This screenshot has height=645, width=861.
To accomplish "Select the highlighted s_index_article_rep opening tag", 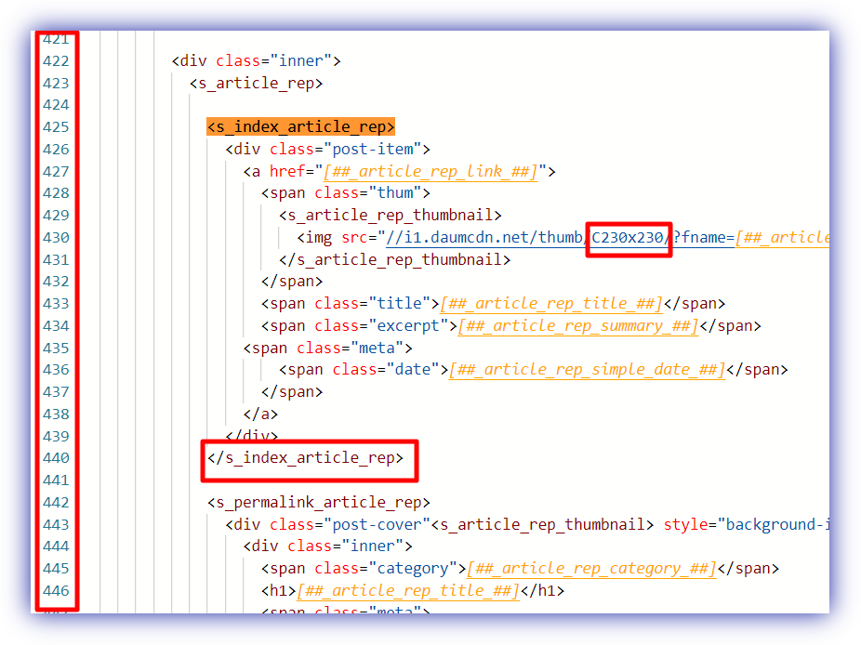I will [x=299, y=126].
